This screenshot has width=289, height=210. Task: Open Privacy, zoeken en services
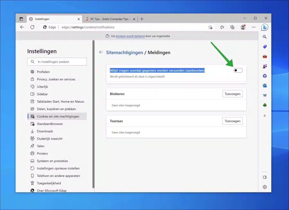coord(57,79)
